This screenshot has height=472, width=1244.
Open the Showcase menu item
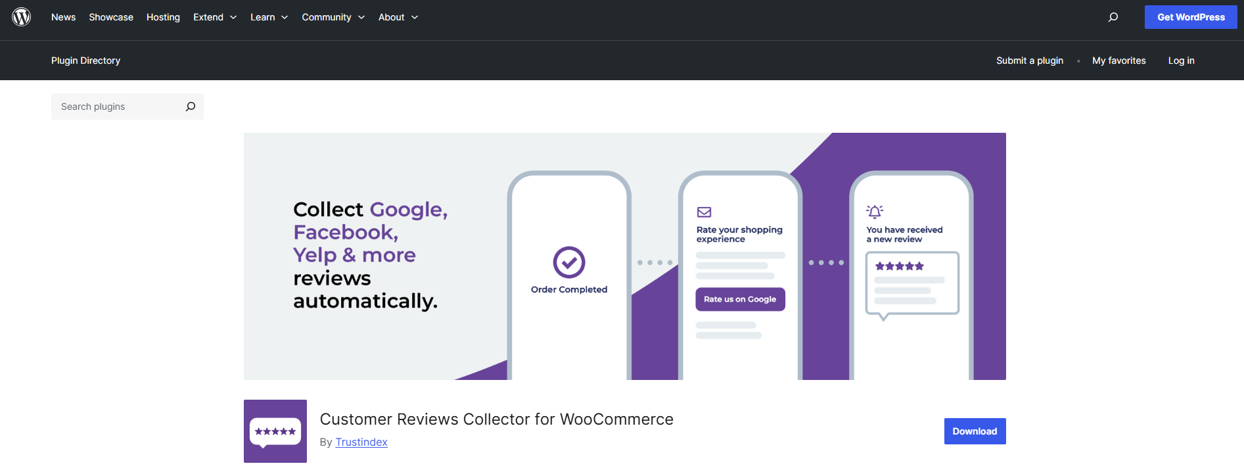[x=111, y=17]
